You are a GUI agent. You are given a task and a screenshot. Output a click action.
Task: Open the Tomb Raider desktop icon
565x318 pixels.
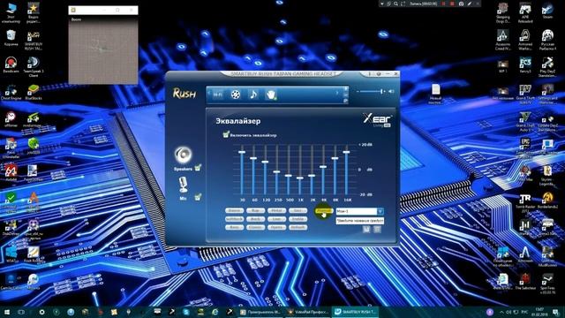[525, 203]
